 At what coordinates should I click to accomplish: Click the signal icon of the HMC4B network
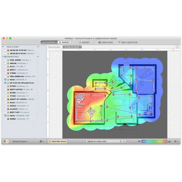pyautogui.click(x=8, y=63)
